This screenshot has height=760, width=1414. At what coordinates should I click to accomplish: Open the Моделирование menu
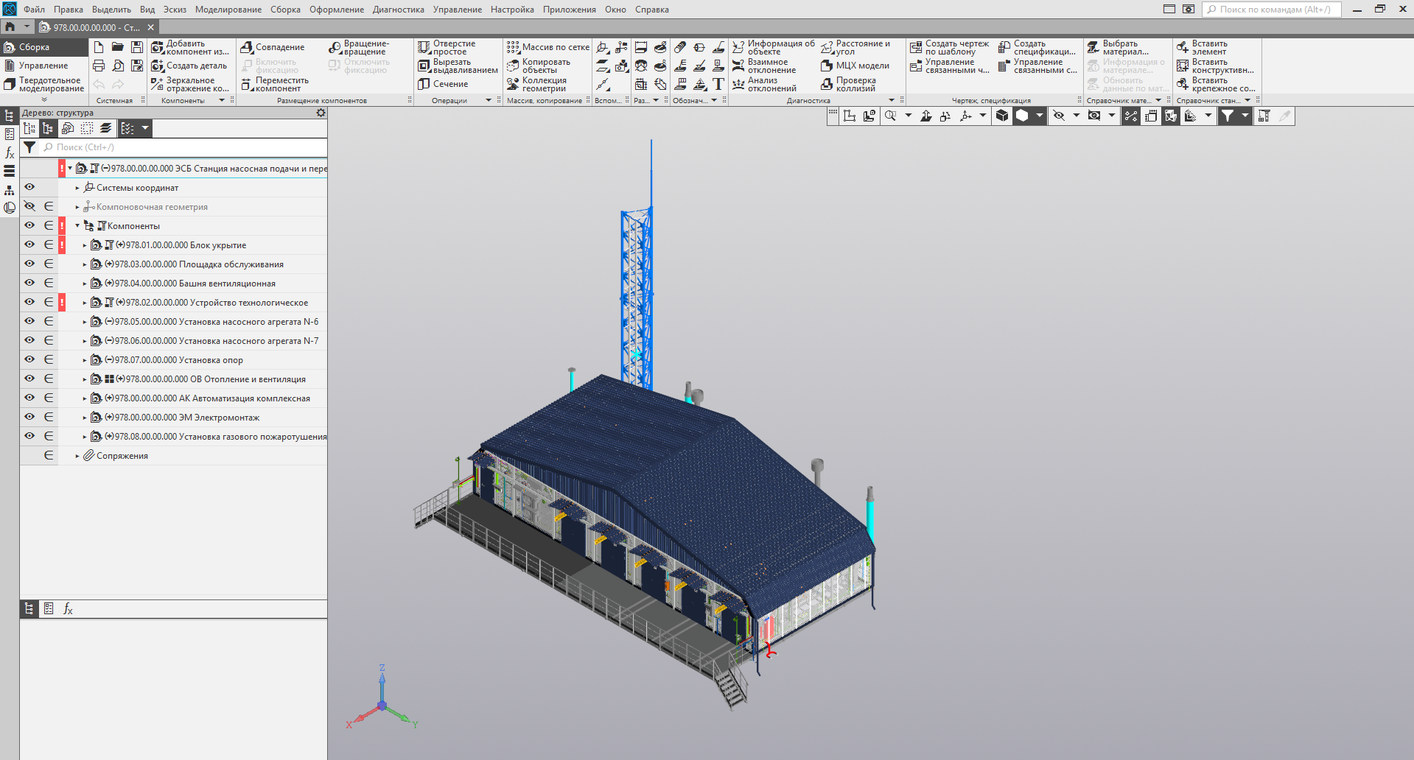[228, 10]
